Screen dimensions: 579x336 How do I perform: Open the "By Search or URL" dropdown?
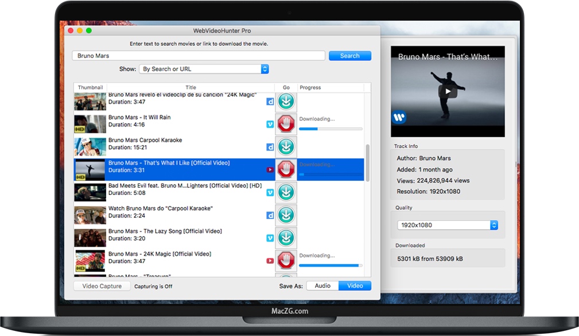click(x=203, y=68)
